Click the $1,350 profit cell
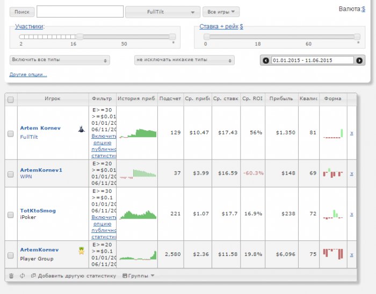Viewport: 376px width, 294px height. [x=281, y=133]
